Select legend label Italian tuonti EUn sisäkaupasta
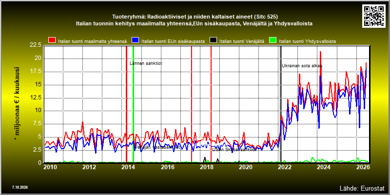The height and width of the screenshot is (195, 390). click(173, 41)
